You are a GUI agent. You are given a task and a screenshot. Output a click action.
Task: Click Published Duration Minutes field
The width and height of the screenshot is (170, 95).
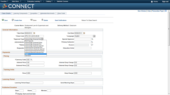49,91
